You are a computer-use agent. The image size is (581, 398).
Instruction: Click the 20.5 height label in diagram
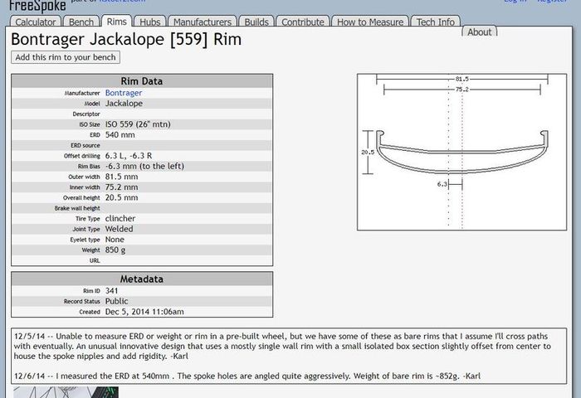[368, 153]
